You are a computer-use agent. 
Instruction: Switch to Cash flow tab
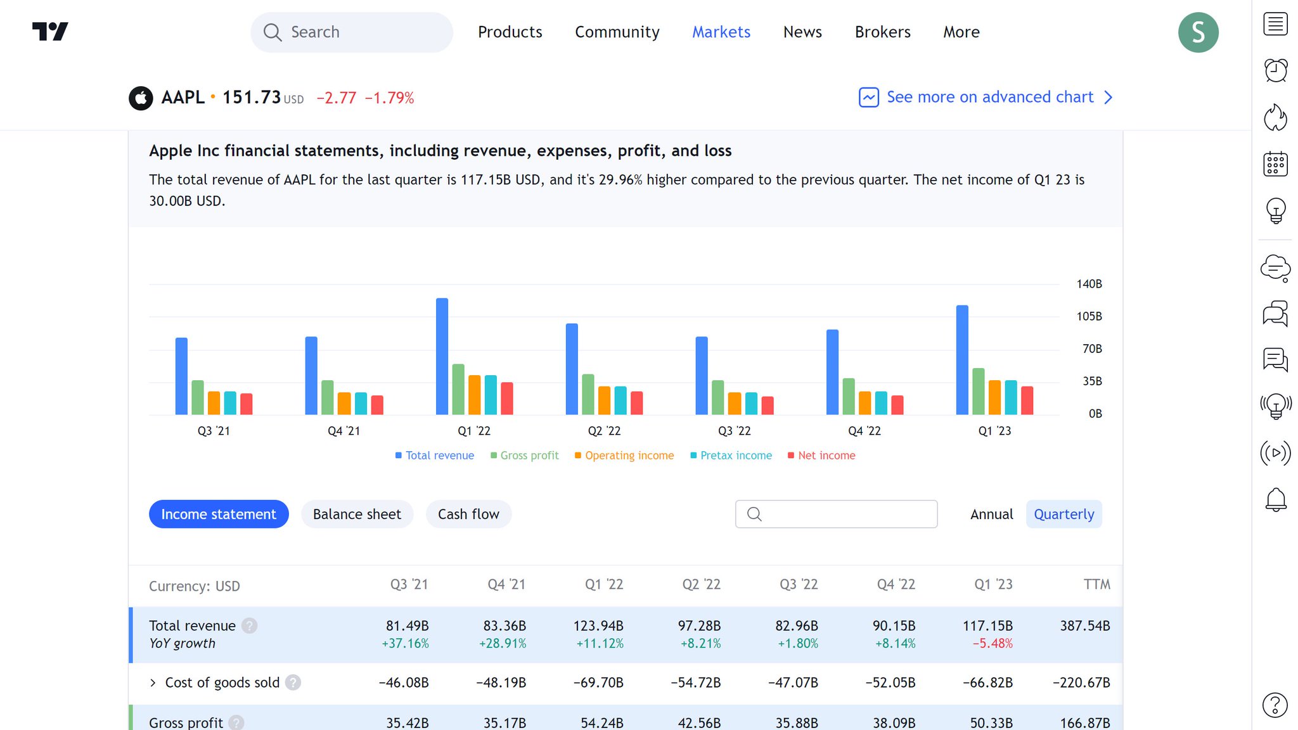[x=468, y=514]
